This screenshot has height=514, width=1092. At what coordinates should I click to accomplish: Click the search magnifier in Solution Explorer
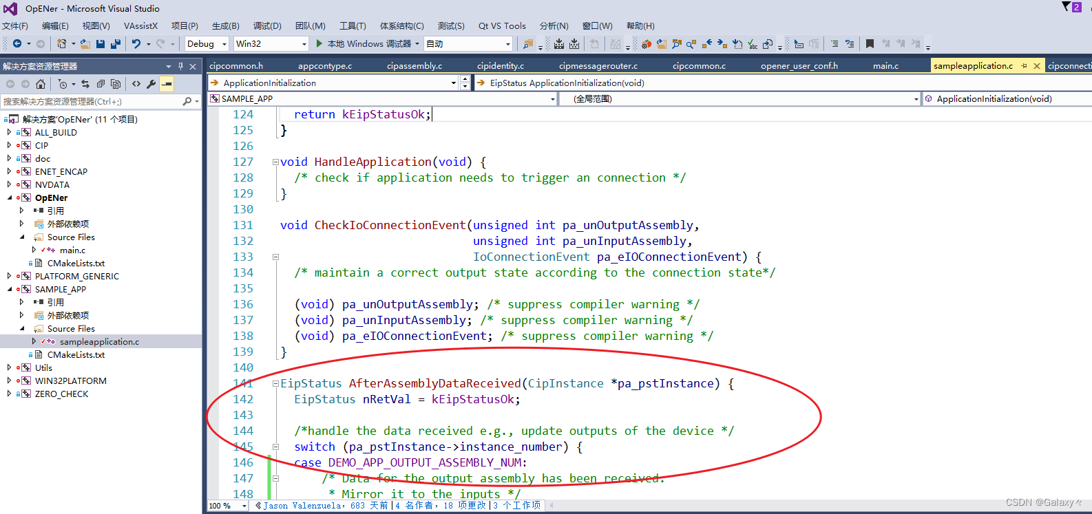click(x=187, y=101)
